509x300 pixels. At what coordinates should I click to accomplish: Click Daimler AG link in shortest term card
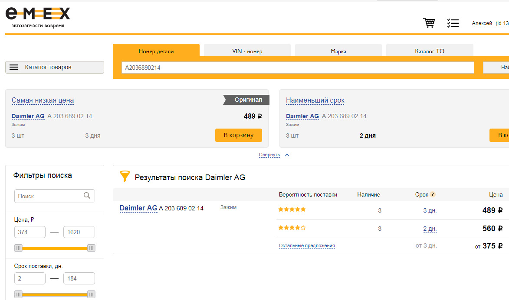(x=302, y=116)
